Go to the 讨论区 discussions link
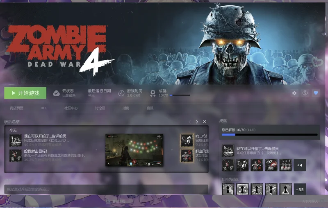The height and width of the screenshot is (208, 328). (x=100, y=108)
